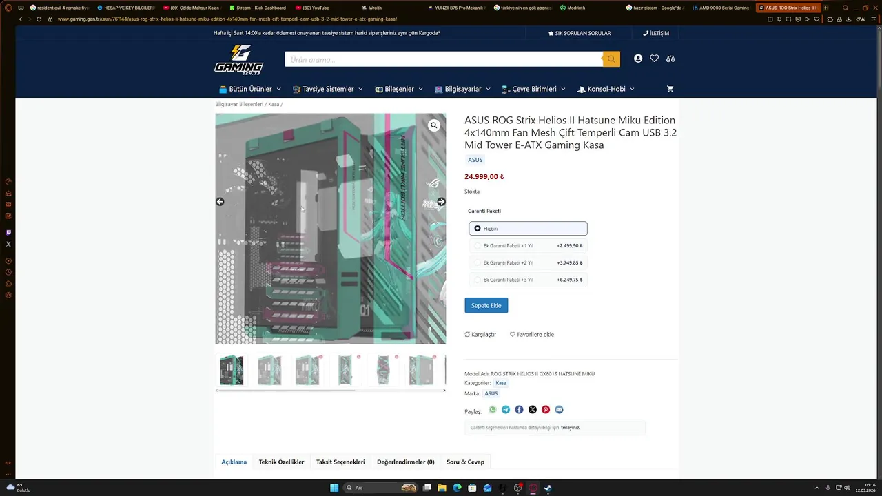
Task: Show the next product image arrow
Action: [x=442, y=202]
